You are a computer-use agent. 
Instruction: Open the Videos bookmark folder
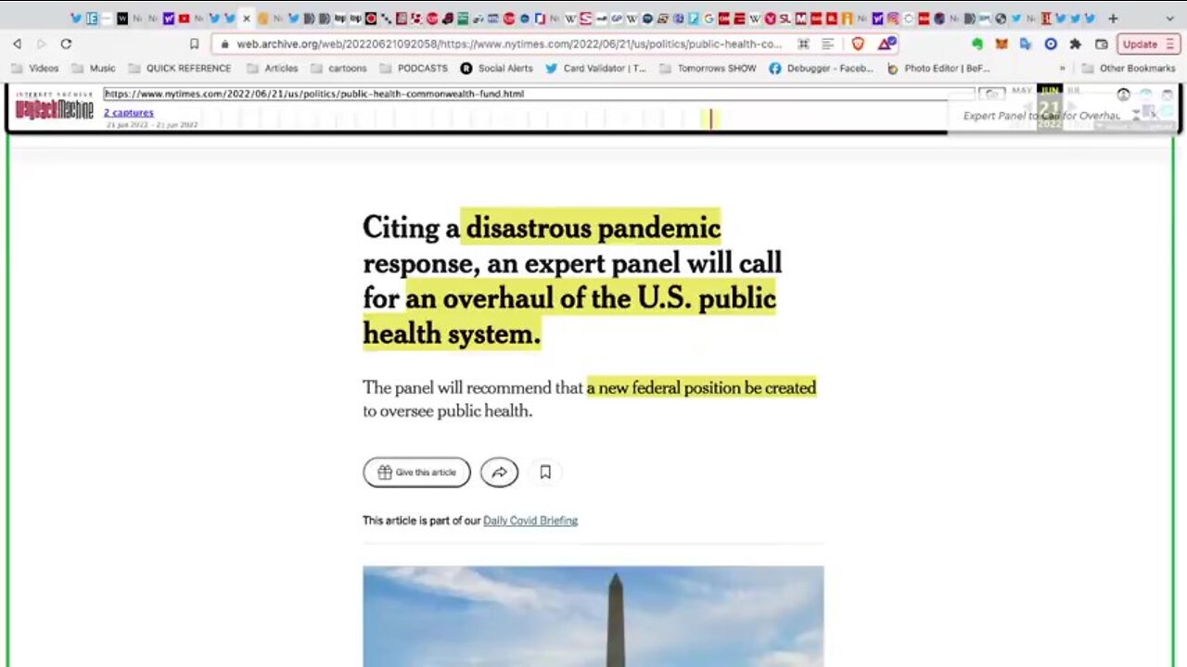click(x=35, y=69)
